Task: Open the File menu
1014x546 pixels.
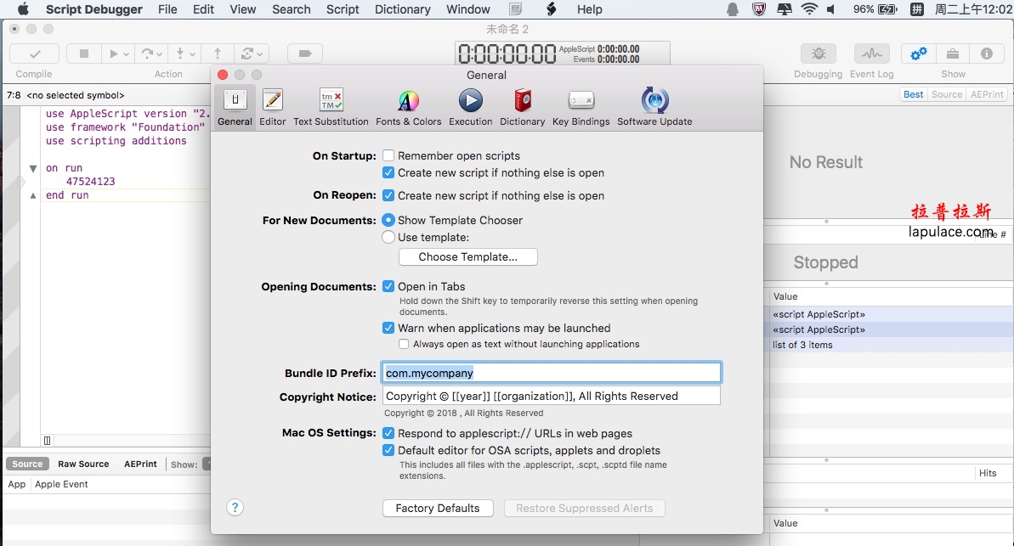Action: pyautogui.click(x=167, y=9)
